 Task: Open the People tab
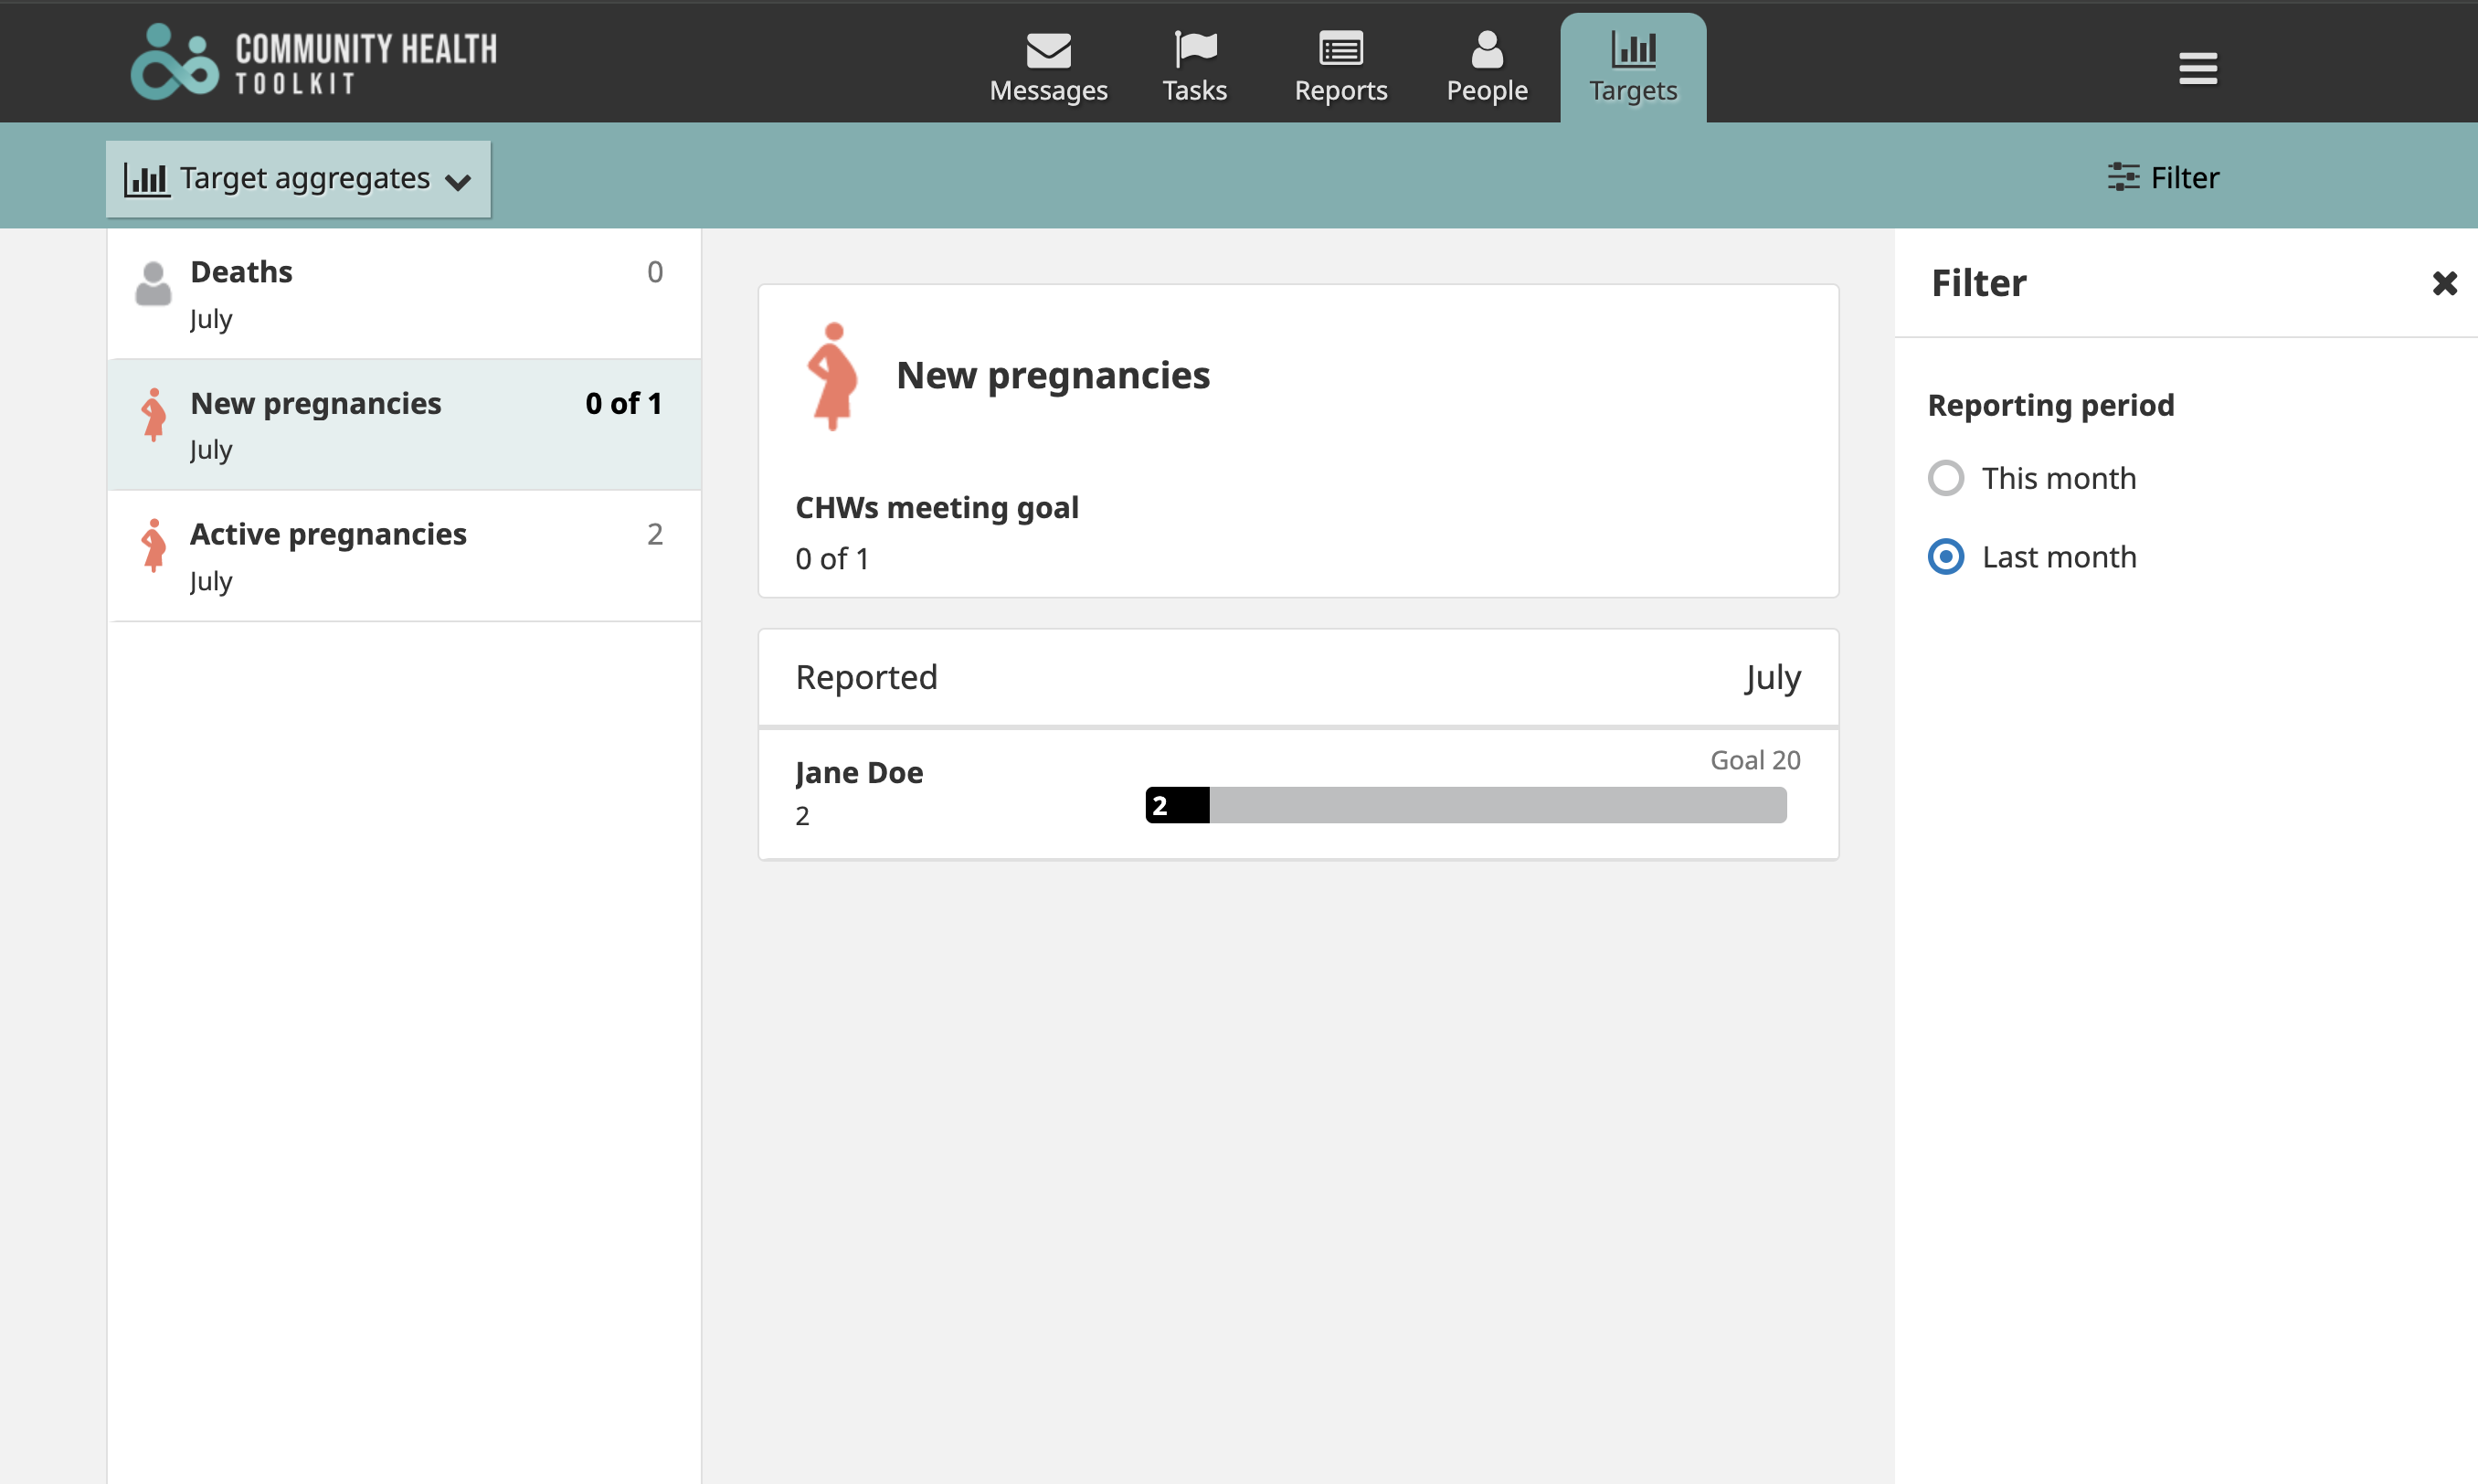pos(1487,68)
